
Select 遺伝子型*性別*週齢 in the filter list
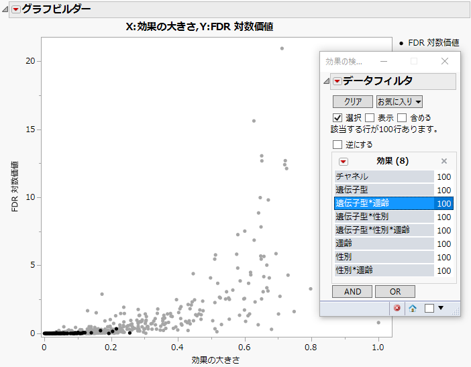384,230
